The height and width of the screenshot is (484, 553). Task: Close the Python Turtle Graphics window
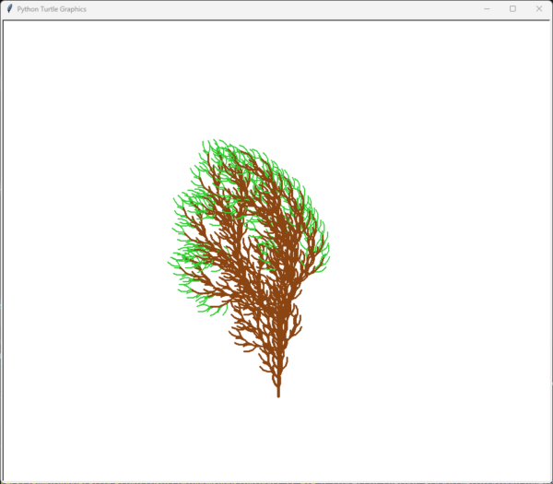tap(539, 8)
